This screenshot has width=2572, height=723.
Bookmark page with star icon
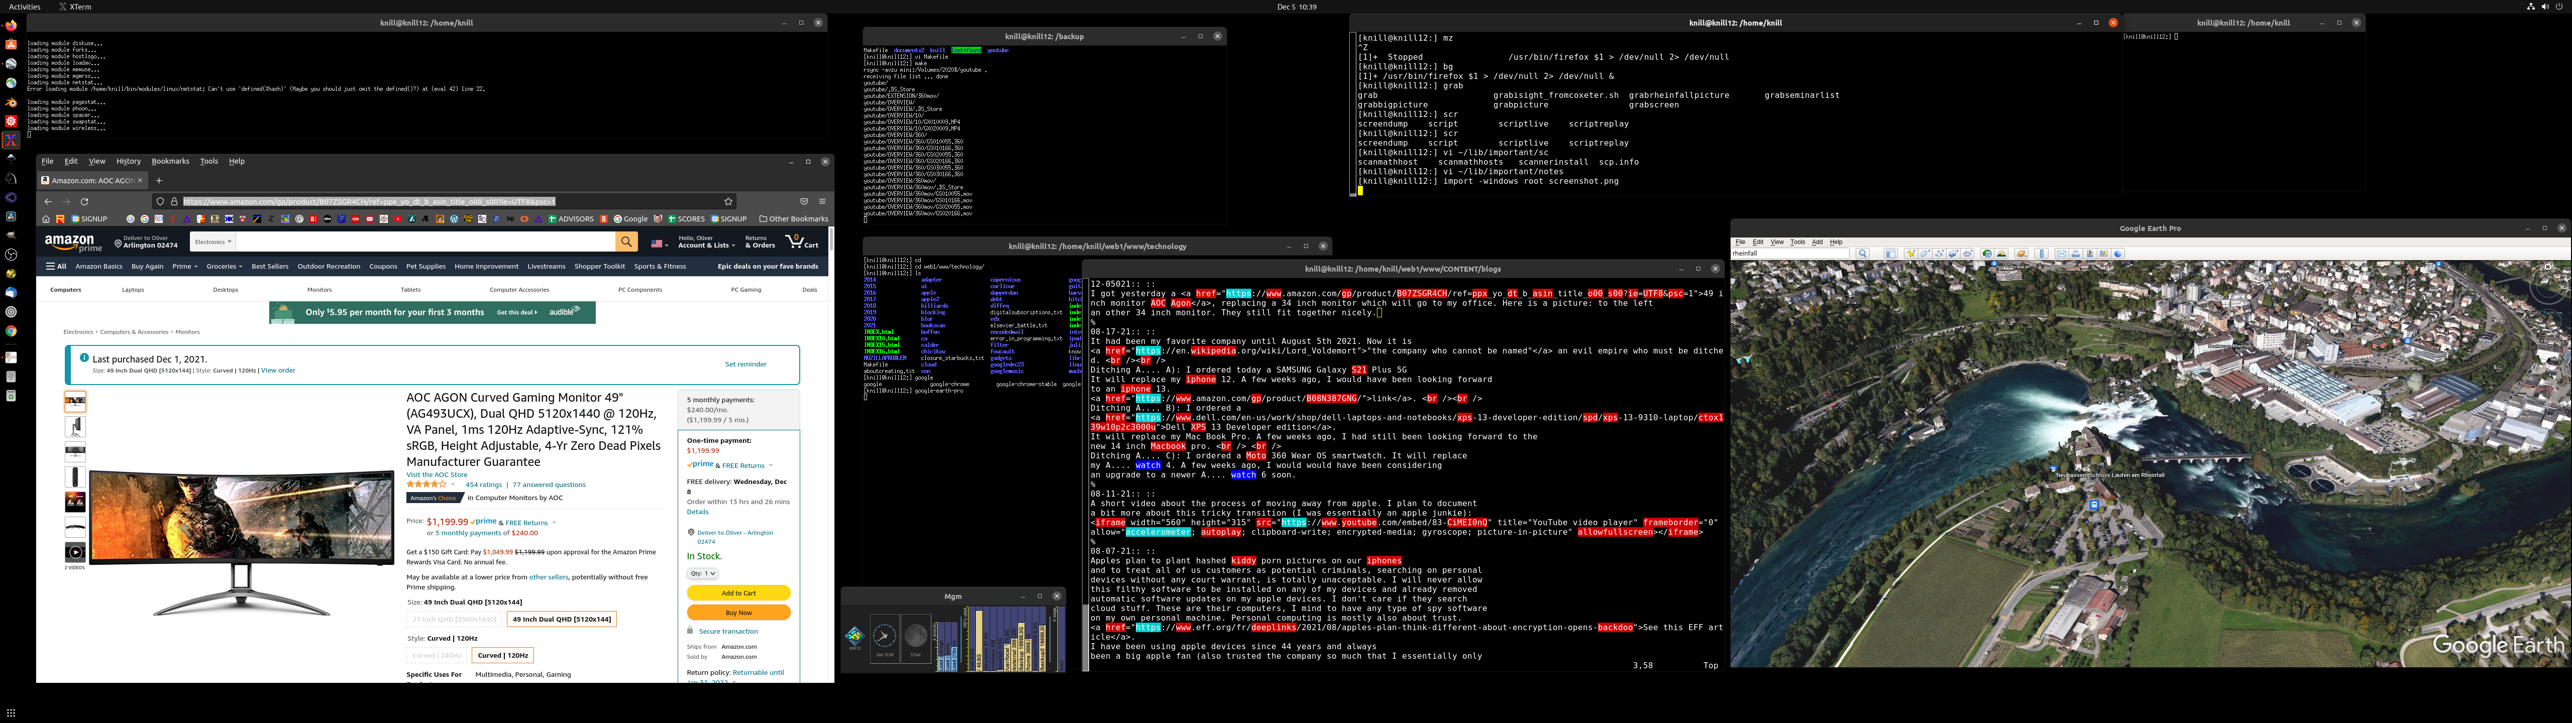(728, 201)
